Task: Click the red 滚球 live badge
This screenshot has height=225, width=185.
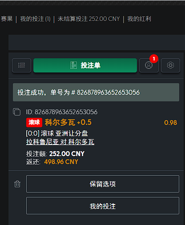Action: pos(34,122)
